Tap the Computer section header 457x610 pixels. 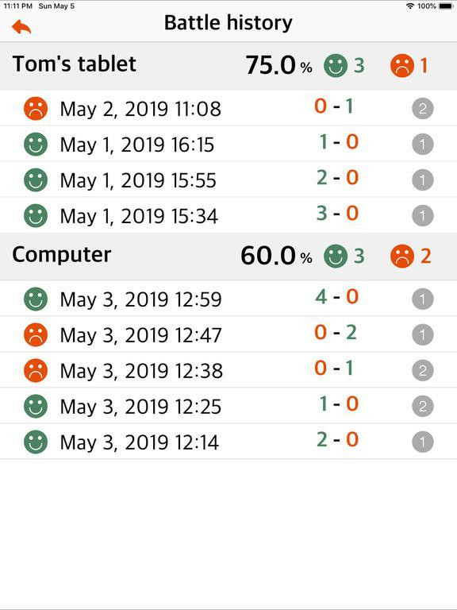(x=228, y=257)
